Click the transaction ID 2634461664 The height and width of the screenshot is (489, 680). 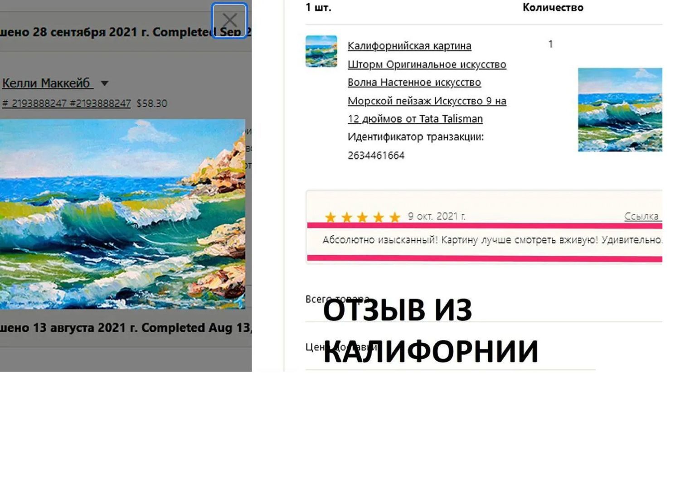(376, 155)
